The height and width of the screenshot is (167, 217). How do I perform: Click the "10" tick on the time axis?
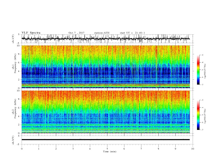193,149
